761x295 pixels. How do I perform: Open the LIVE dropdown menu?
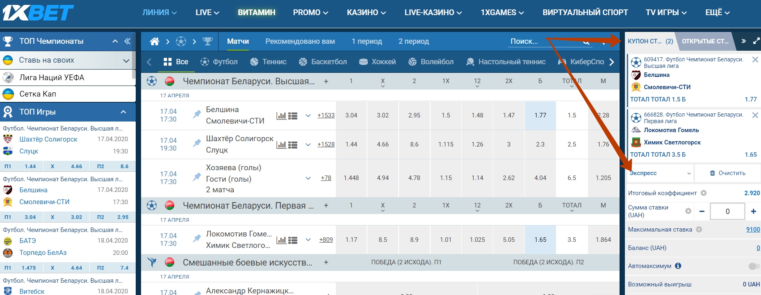[x=207, y=13]
